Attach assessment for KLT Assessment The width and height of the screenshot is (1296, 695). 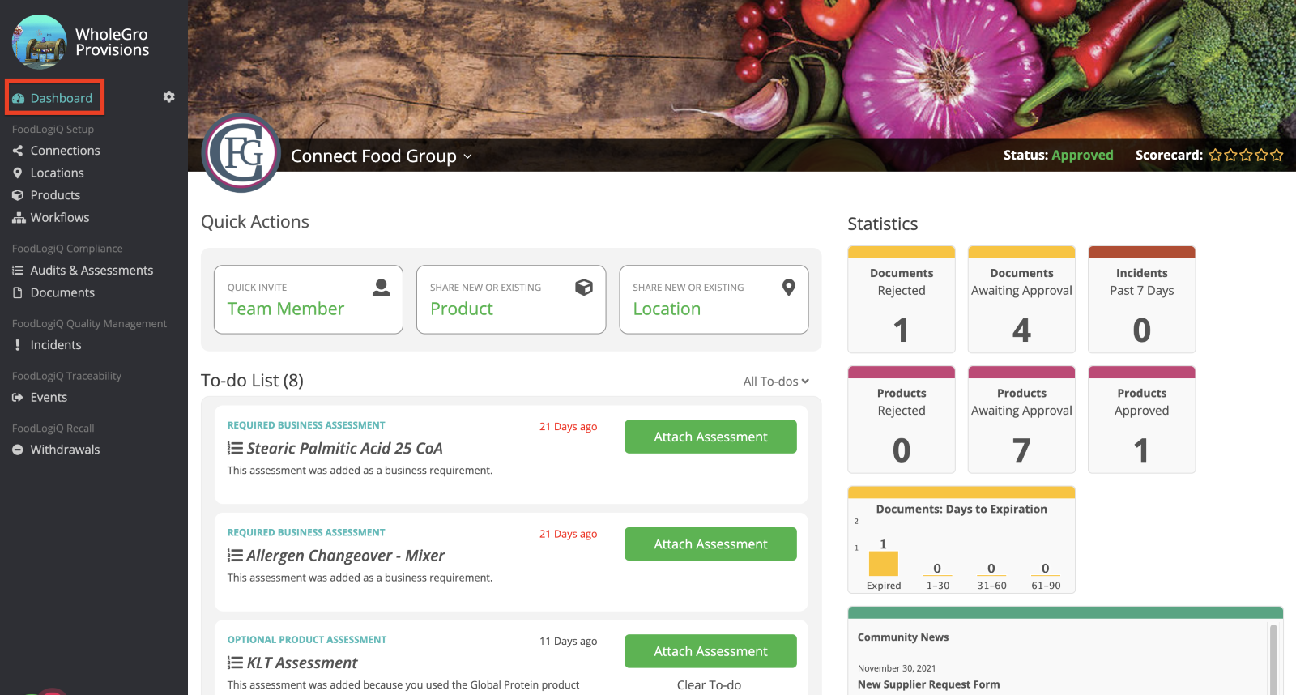click(x=710, y=651)
